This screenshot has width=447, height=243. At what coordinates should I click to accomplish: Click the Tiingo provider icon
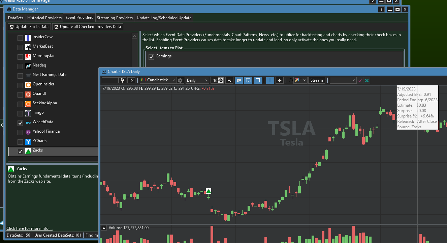[28, 113]
